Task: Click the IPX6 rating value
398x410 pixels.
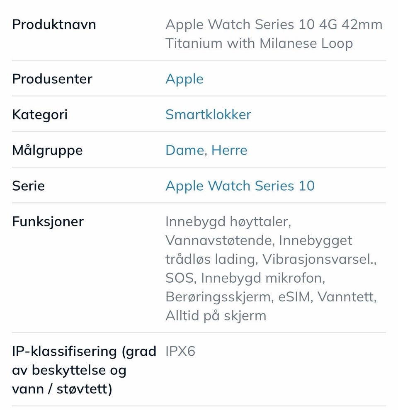Action: (180, 351)
